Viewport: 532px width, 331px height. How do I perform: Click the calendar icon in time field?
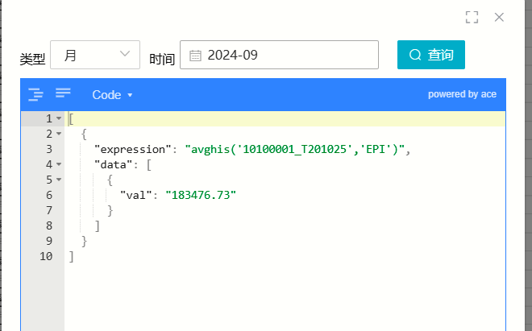[x=195, y=56]
